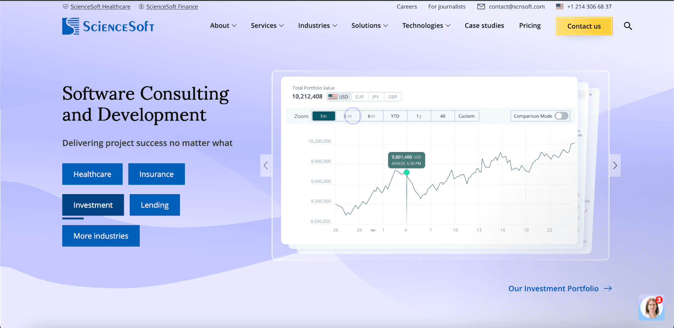This screenshot has width=674, height=328.
Task: Click the green chart data point marker
Action: click(407, 172)
